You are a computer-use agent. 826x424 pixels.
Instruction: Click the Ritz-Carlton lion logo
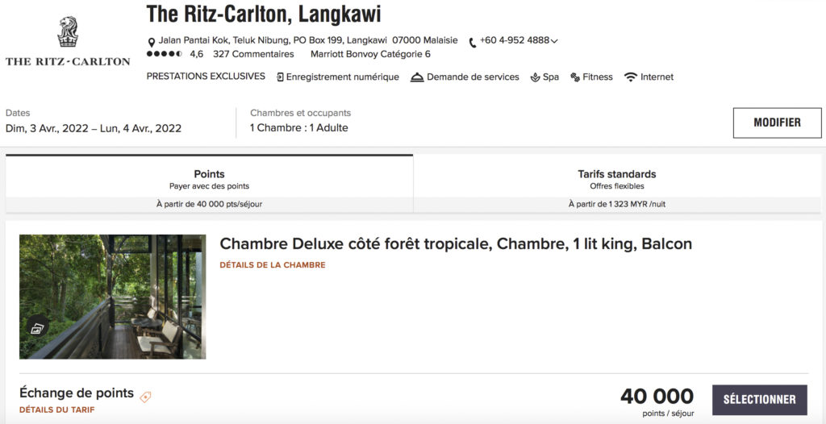coord(67,34)
